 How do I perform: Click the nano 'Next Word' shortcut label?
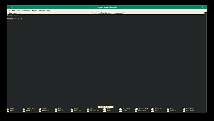pyautogui.click(x=190, y=111)
